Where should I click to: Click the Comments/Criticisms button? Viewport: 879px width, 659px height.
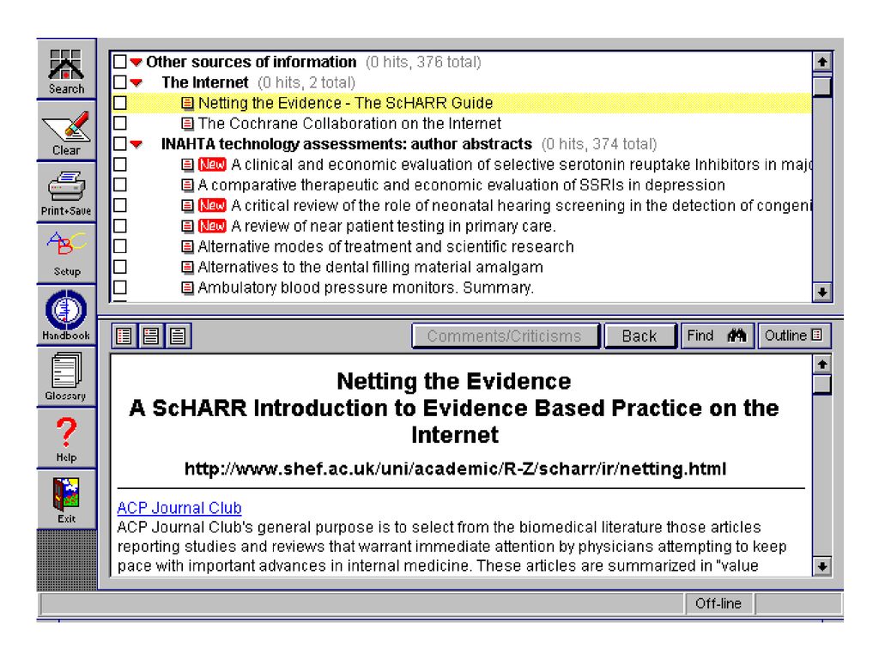coord(505,336)
